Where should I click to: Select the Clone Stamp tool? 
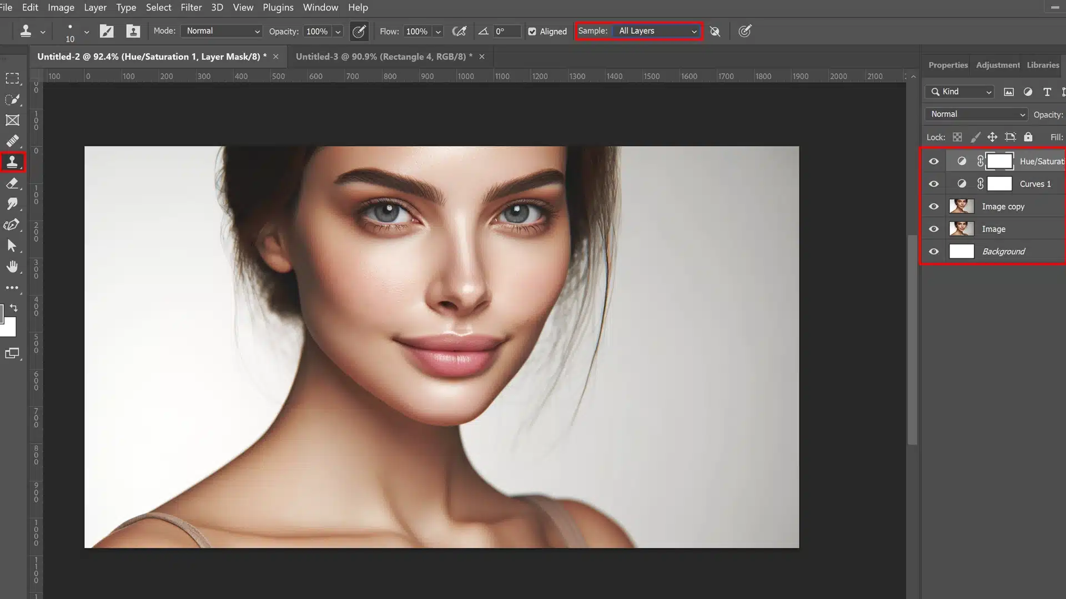[x=12, y=163]
